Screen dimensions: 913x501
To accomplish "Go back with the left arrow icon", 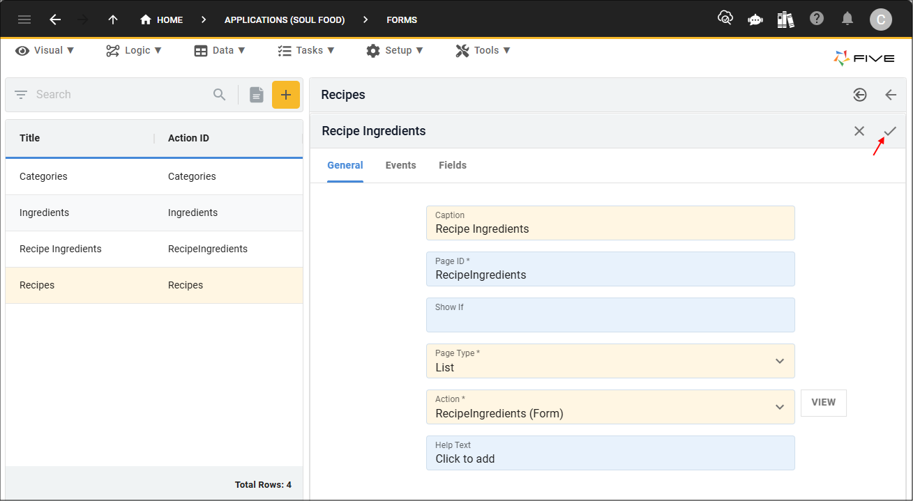I will [55, 20].
